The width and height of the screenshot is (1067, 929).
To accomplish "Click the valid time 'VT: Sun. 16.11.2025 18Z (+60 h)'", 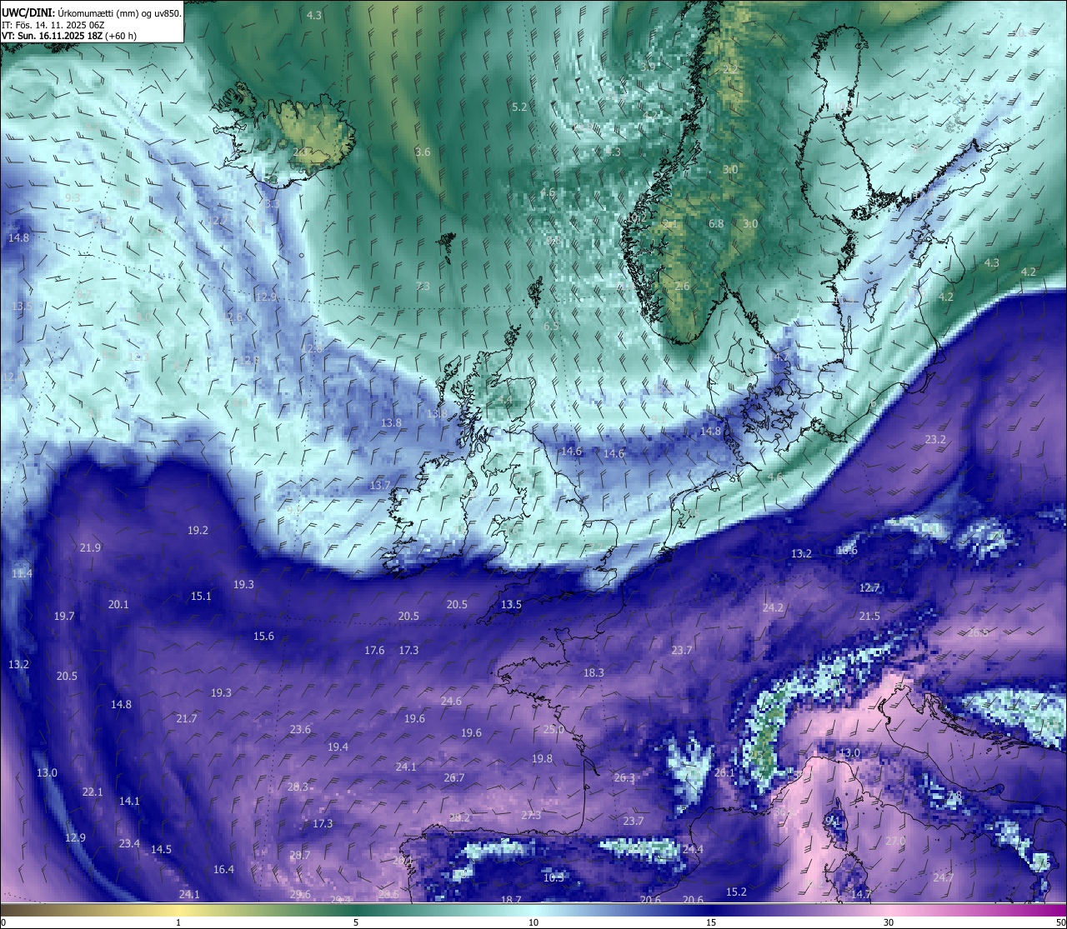I will tap(69, 36).
